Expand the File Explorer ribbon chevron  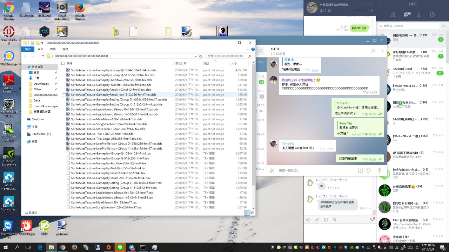point(248,49)
